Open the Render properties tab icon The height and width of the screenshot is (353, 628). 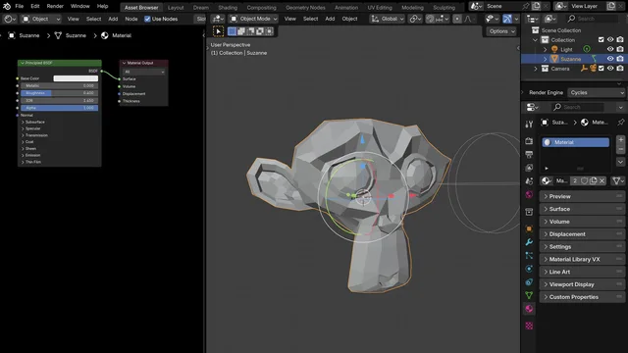529,141
